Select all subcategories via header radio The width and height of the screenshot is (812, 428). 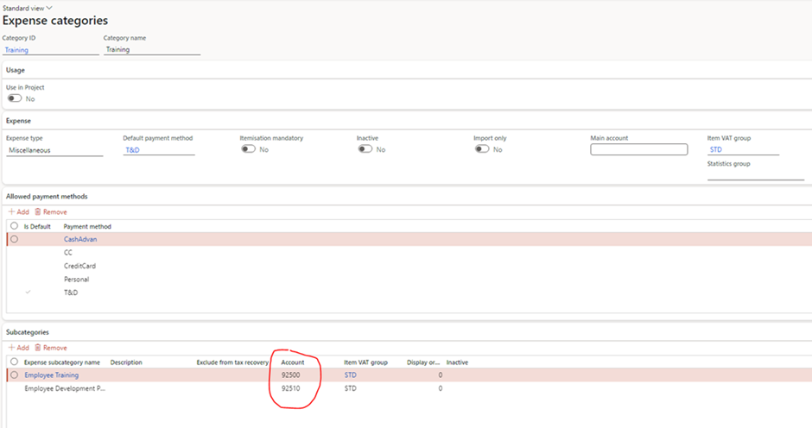coord(15,362)
